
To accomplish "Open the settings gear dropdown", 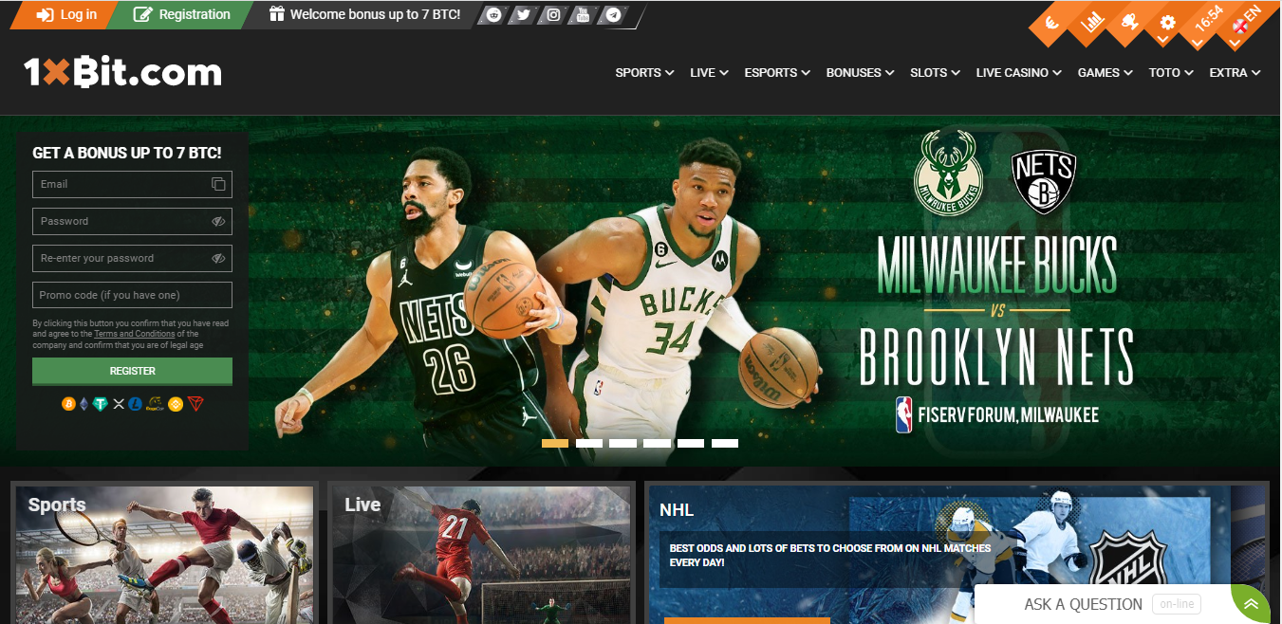I will pos(1167,24).
